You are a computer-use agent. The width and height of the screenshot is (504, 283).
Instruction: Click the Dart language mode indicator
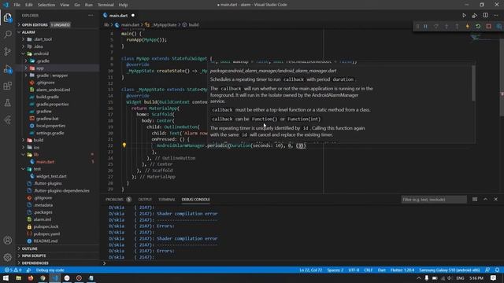click(381, 270)
